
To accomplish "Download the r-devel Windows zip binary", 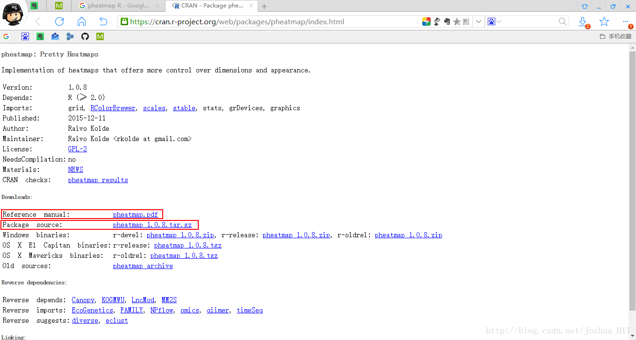I will pos(181,235).
